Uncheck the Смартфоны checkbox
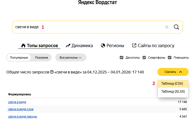The width and height of the screenshot is (192, 120). coord(144,58)
